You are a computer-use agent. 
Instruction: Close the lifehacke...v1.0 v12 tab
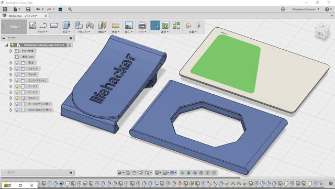click(x=46, y=16)
